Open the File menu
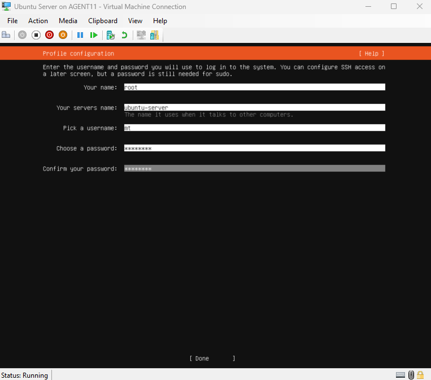This screenshot has width=431, height=380. pos(12,21)
